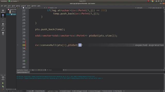Select main.cpp in the project tree
Viewport: 165px width, 92px height.
click(x=13, y=15)
